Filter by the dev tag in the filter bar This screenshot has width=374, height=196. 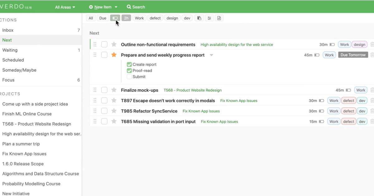(187, 18)
